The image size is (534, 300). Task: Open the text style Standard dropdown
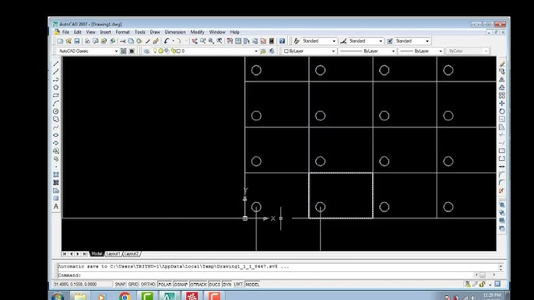(x=334, y=41)
